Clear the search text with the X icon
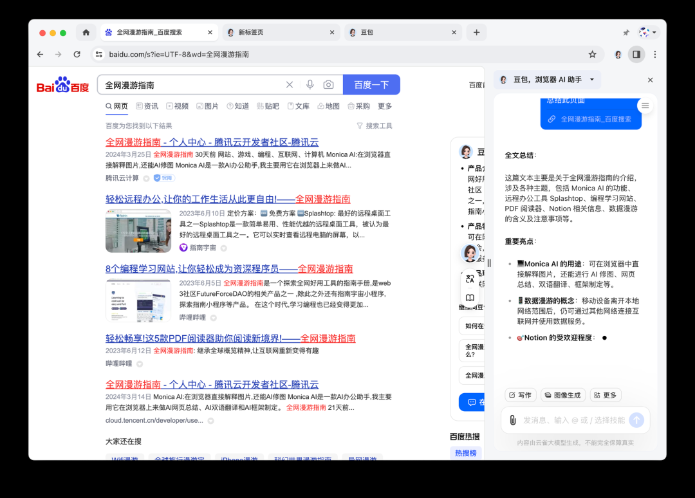The image size is (695, 498). tap(290, 84)
